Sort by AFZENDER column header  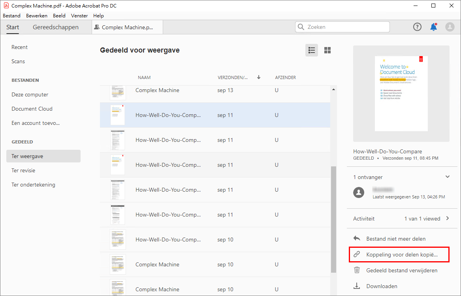coord(286,77)
